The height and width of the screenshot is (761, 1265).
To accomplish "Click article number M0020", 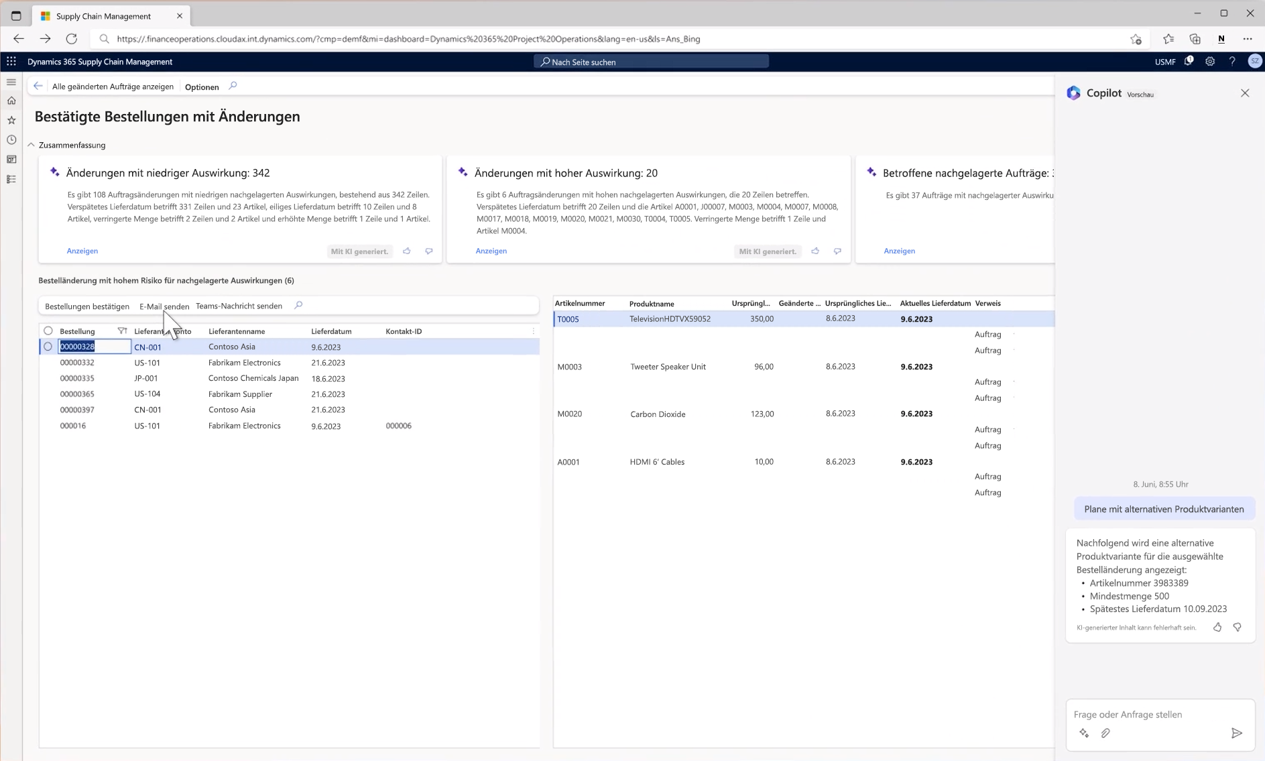I will 570,414.
